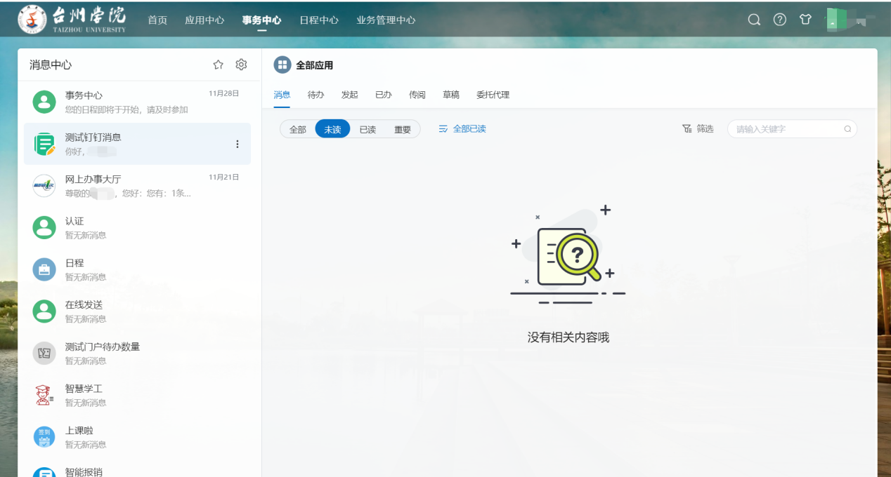The width and height of the screenshot is (891, 477).
Task: Switch to the 草稿 tab
Action: [450, 95]
